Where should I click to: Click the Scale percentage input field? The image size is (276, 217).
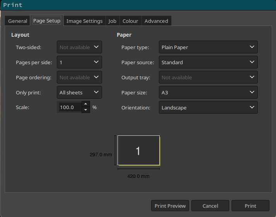(69, 108)
